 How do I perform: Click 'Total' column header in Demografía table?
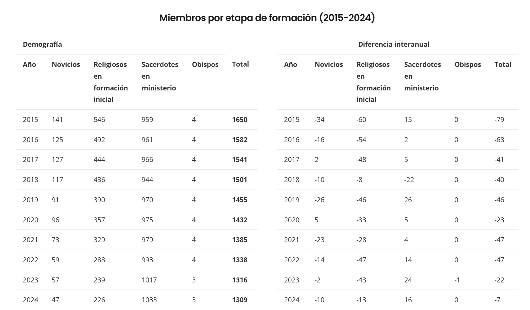(x=240, y=64)
